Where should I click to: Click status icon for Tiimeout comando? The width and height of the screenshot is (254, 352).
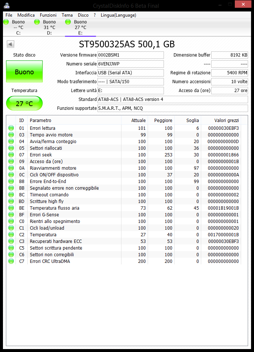11,194
